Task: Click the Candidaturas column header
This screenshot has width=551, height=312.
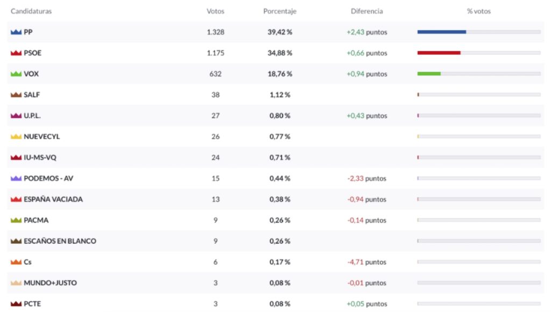Action: [x=31, y=11]
